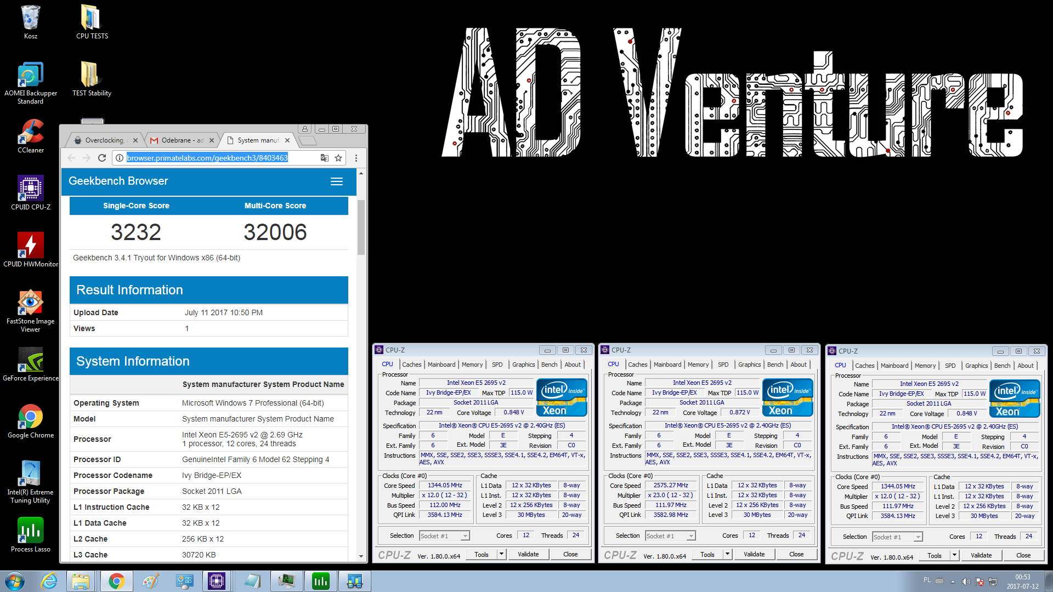Open the CPU TESTS folder
The width and height of the screenshot is (1053, 592).
click(x=92, y=22)
